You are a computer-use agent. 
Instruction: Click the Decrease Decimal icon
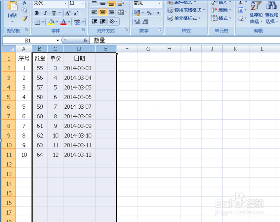pos(145,22)
